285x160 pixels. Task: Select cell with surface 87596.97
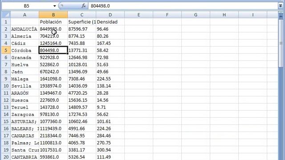(x=82, y=29)
